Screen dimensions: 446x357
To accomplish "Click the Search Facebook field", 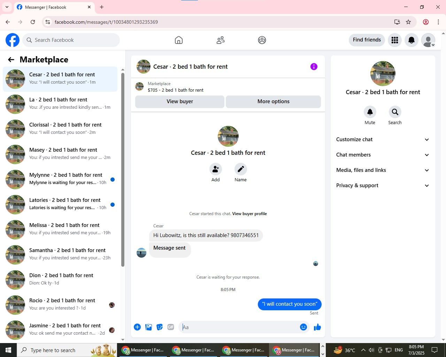I will click(x=71, y=40).
